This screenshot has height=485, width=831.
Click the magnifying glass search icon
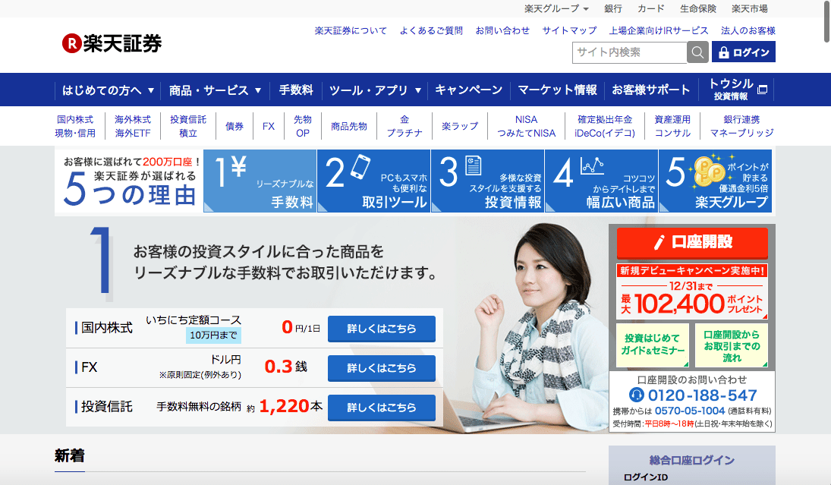point(697,52)
